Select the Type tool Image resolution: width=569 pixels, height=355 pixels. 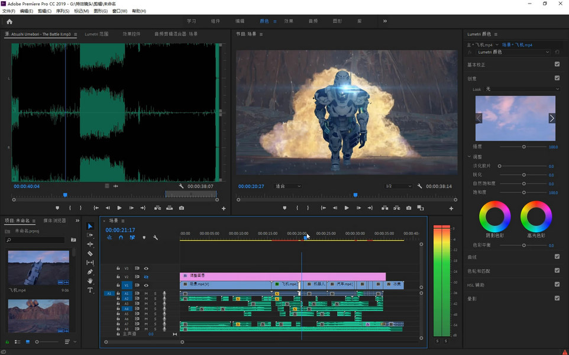pos(90,290)
